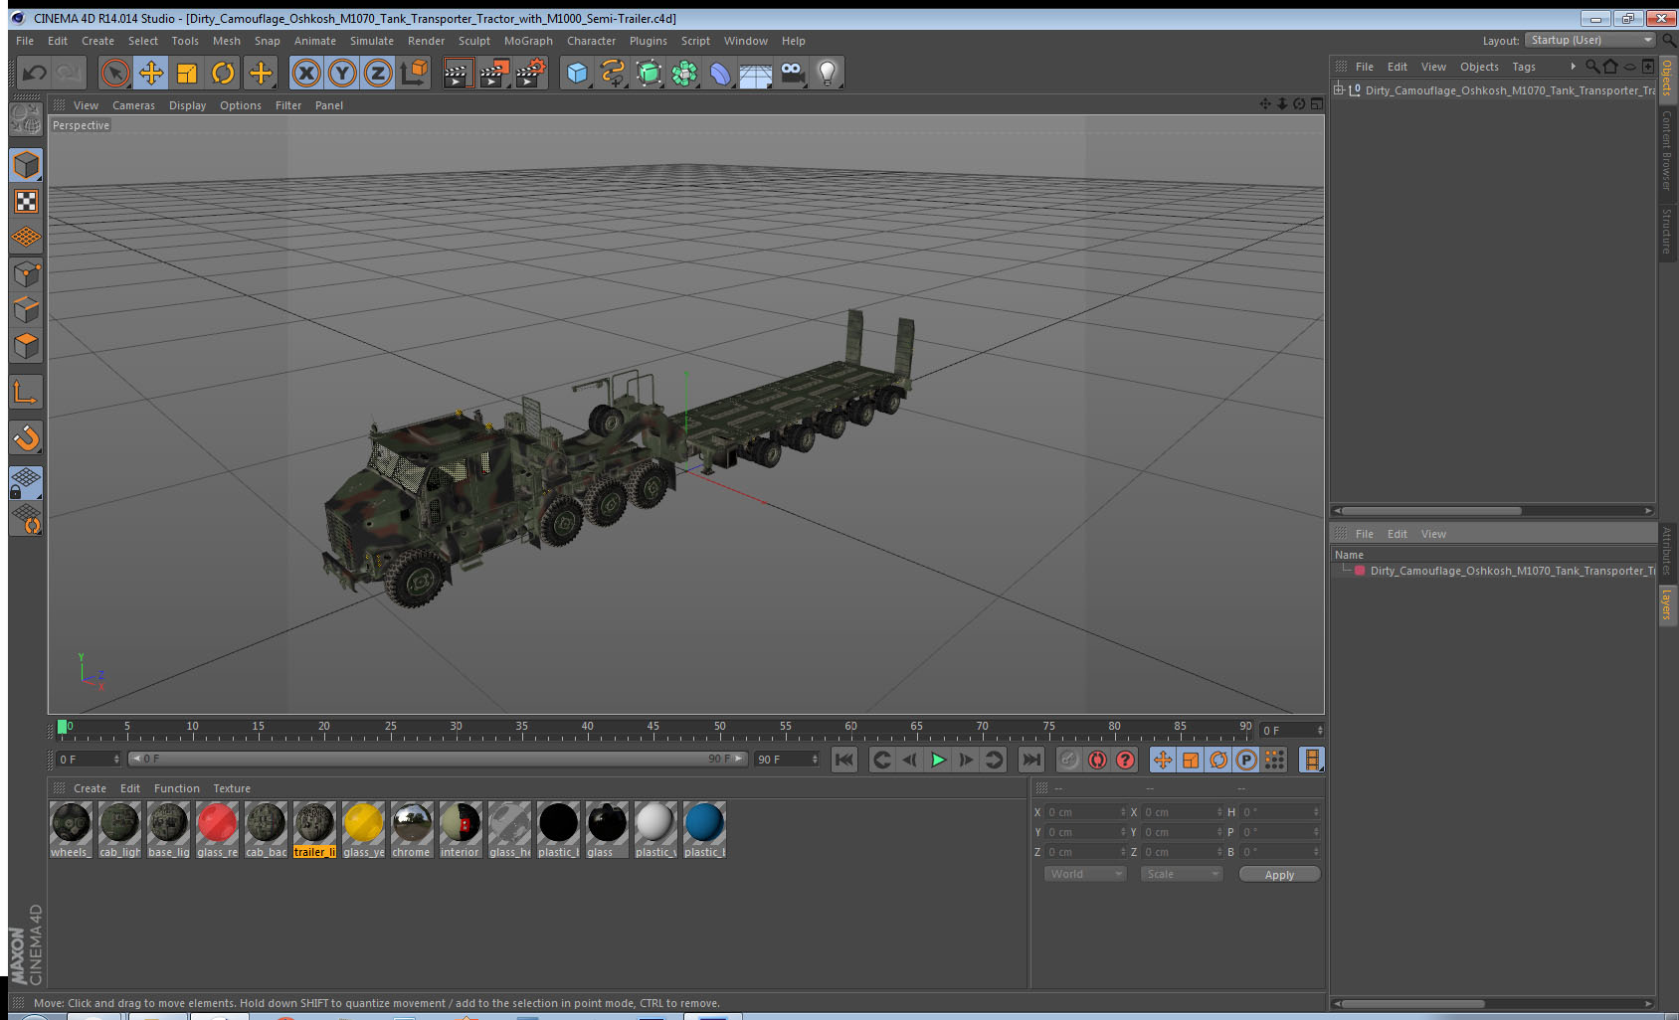1679x1020 pixels.
Task: Toggle world coordinate system icon
Action: [x=414, y=73]
